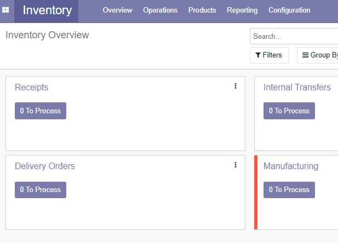Open the Configuration menu
The image size is (338, 243).
(289, 10)
